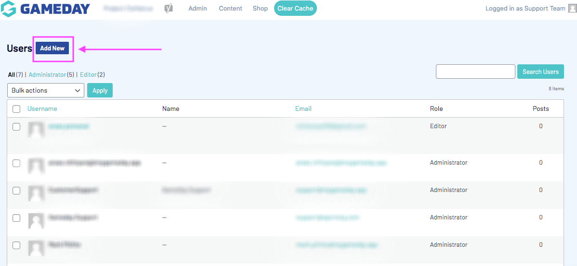Tick the select-all checkbox in header
The width and height of the screenshot is (577, 266).
pyautogui.click(x=16, y=109)
